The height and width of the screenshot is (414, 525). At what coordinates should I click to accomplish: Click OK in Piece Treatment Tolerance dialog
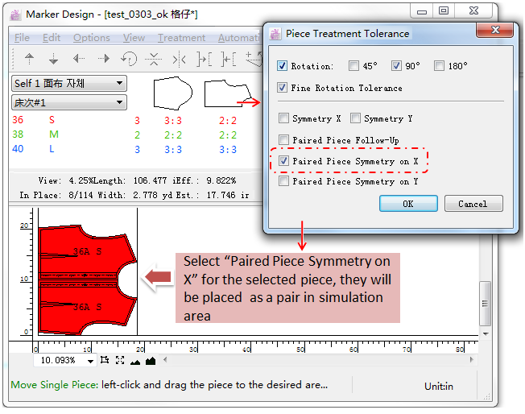pyautogui.click(x=408, y=204)
